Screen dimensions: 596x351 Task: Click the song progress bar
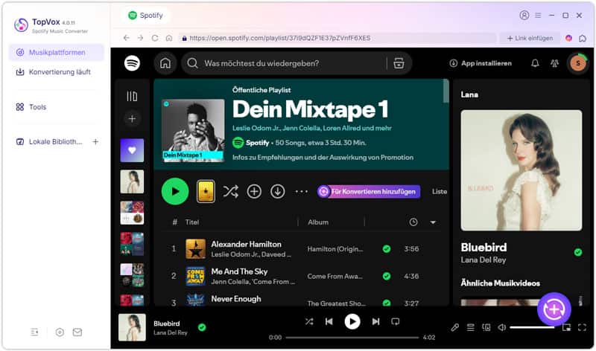click(352, 338)
